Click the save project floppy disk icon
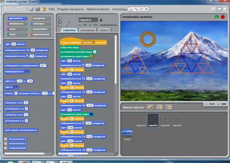Viewport: 230px width, 163px height. point(38,9)
